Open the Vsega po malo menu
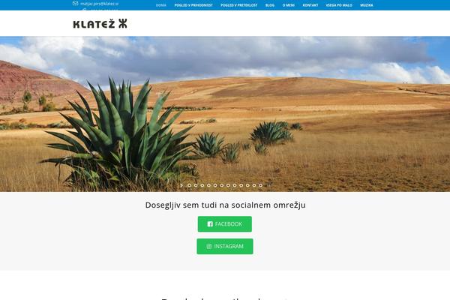This screenshot has width=450, height=300. point(339,5)
